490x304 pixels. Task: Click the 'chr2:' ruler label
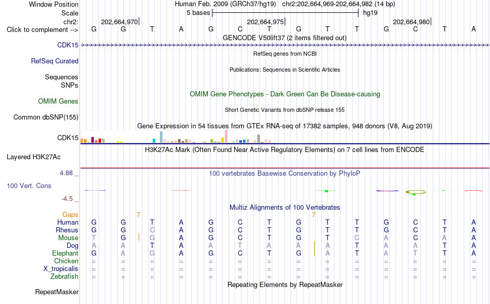(x=71, y=22)
